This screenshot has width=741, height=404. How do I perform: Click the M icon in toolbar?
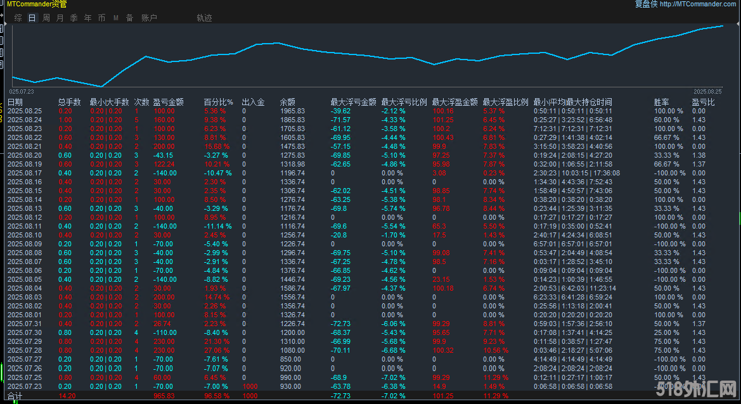point(116,18)
